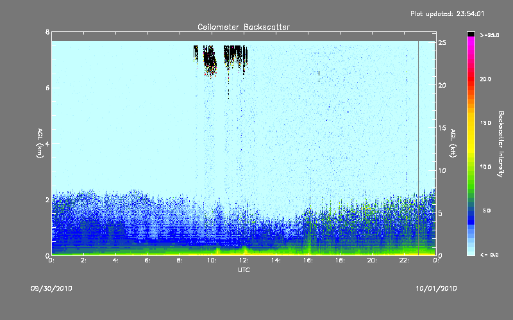Select the "UTC" x-axis label
The image size is (513, 320).
(x=244, y=269)
